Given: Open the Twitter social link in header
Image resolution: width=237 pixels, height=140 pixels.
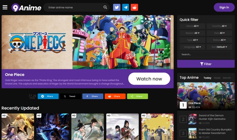Looking at the screenshot, I should (x=117, y=7).
